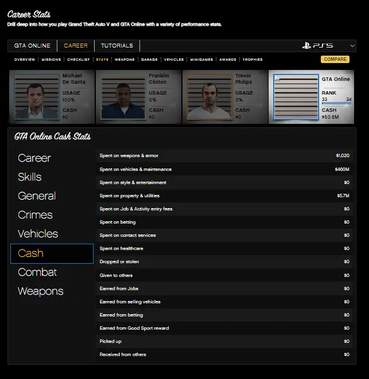Show the Career stats category
This screenshot has width=369, height=379.
[x=34, y=158]
